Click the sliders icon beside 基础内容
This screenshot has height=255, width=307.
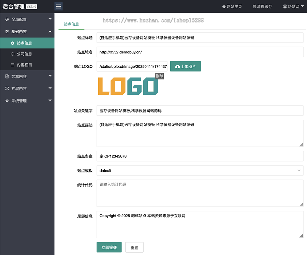click(x=7, y=32)
